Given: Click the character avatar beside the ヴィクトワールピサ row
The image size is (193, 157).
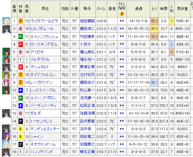Looking at the screenshot, I should click(6, 21).
